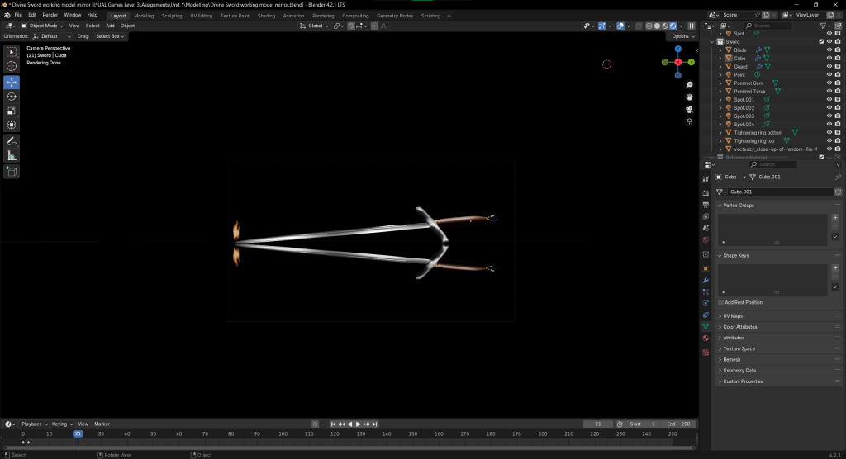Expand the UV Maps panel
This screenshot has width=846, height=459.
pos(732,316)
